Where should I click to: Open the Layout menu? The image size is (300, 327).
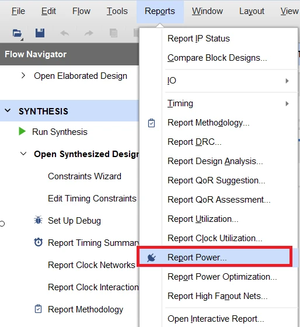click(x=252, y=12)
